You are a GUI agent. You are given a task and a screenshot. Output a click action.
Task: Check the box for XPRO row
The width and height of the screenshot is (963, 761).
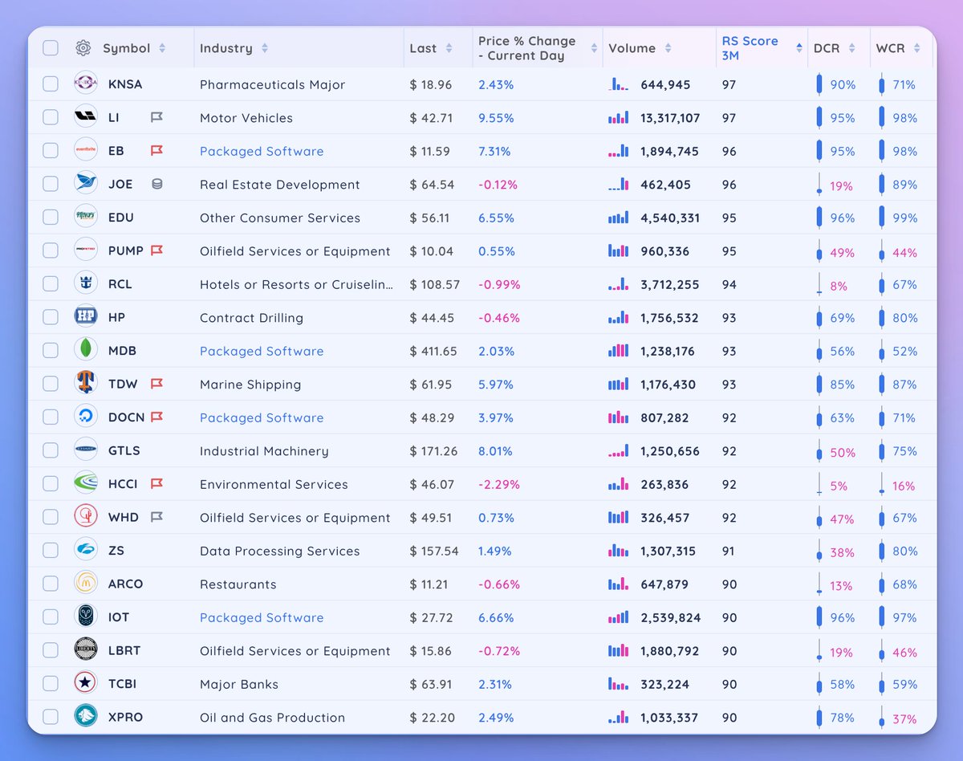point(51,718)
